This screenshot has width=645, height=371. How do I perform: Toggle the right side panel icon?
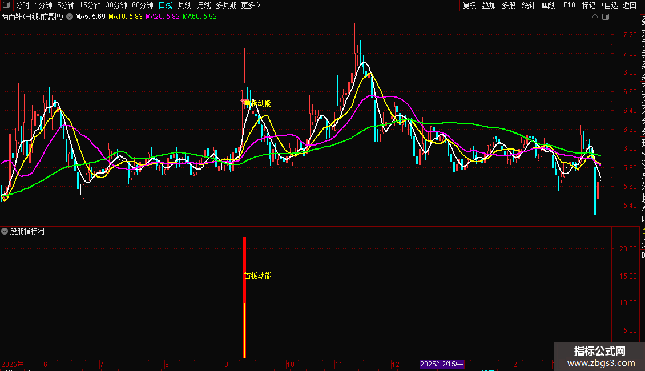pyautogui.click(x=606, y=17)
